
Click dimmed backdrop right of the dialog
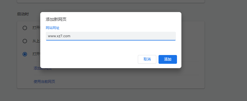click(214, 47)
